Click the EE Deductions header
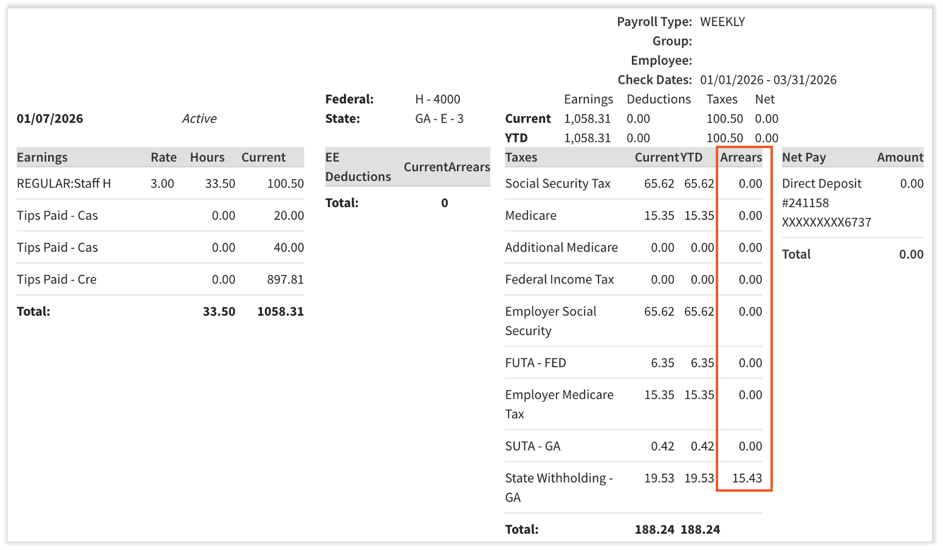 tap(358, 167)
